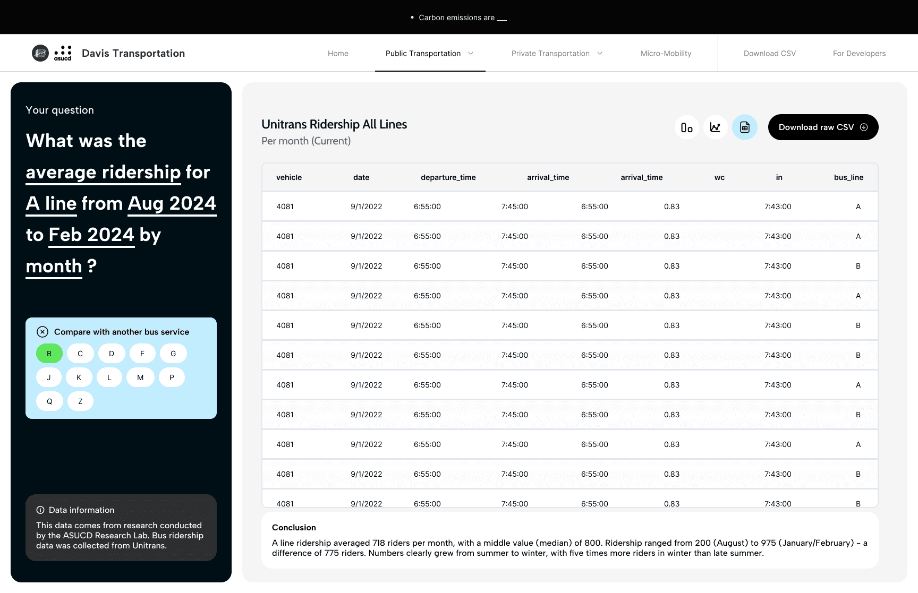Sort by the wc column header
This screenshot has width=918, height=593.
[x=719, y=177]
